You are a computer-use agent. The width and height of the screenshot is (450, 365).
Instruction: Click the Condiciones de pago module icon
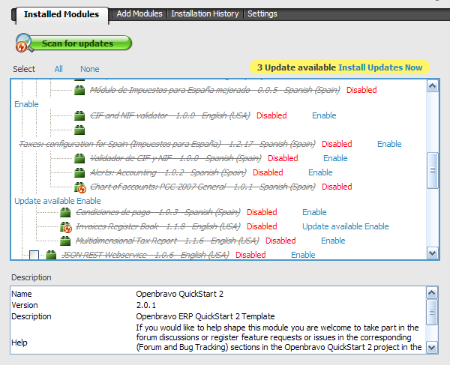66,212
